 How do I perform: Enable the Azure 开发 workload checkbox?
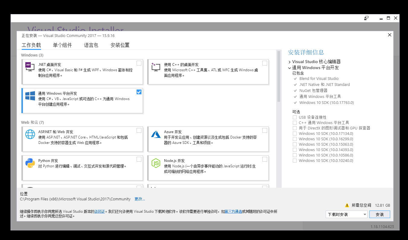[265, 130]
